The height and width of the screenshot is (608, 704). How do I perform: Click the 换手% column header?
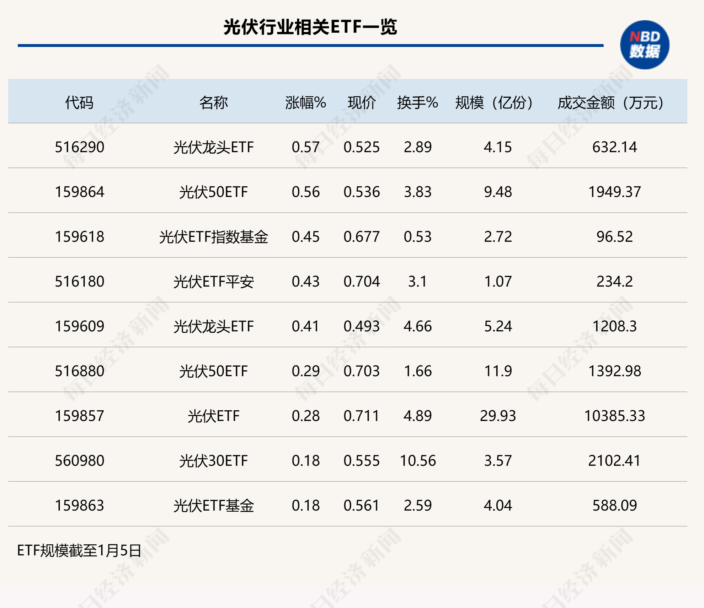(x=417, y=103)
